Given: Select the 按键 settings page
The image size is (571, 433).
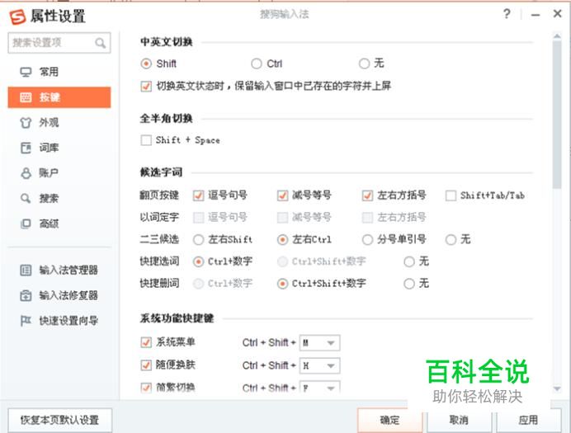Looking at the screenshot, I should click(x=59, y=97).
